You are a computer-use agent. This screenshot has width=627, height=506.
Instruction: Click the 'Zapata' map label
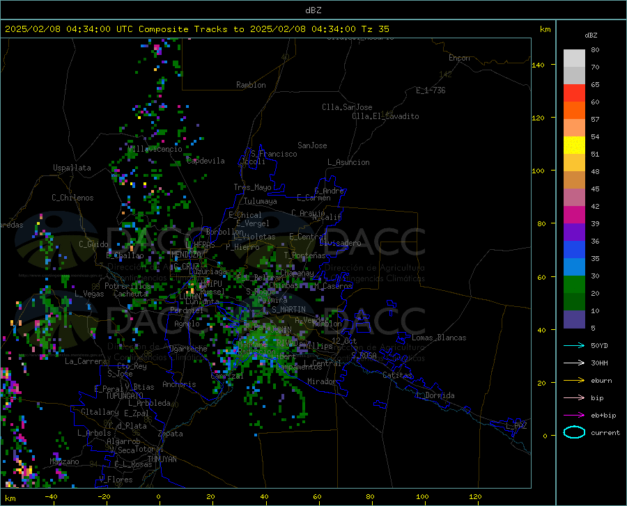[x=171, y=434]
